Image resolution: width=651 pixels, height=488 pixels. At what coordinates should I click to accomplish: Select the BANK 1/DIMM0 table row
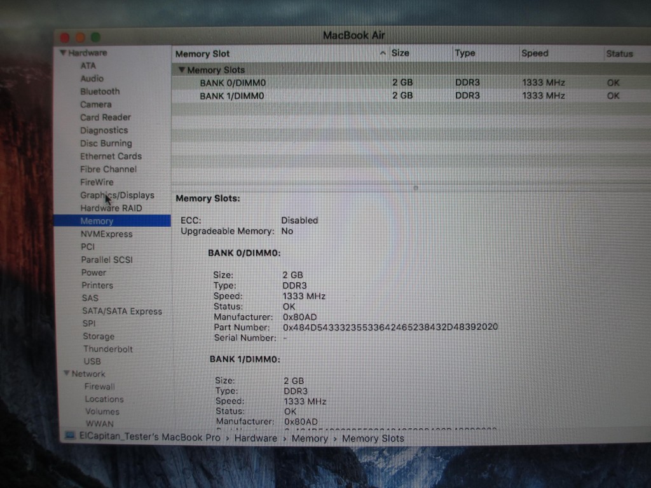point(411,96)
